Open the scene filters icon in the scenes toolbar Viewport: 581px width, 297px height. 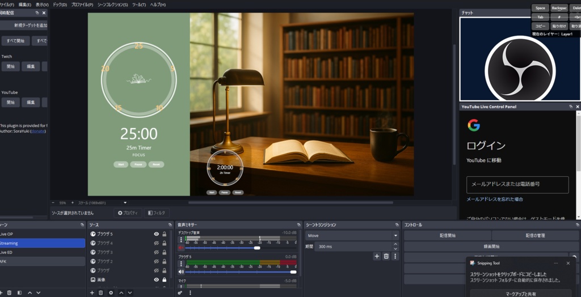(19, 292)
